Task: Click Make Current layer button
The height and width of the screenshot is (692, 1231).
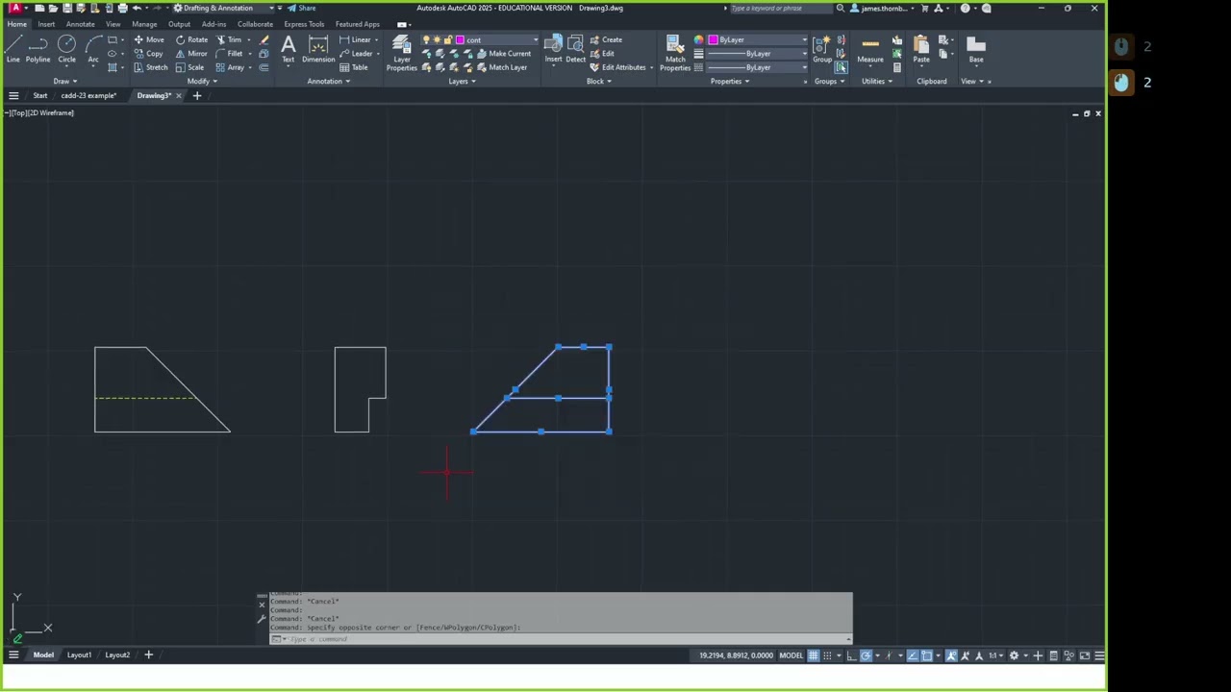Action: coord(503,54)
